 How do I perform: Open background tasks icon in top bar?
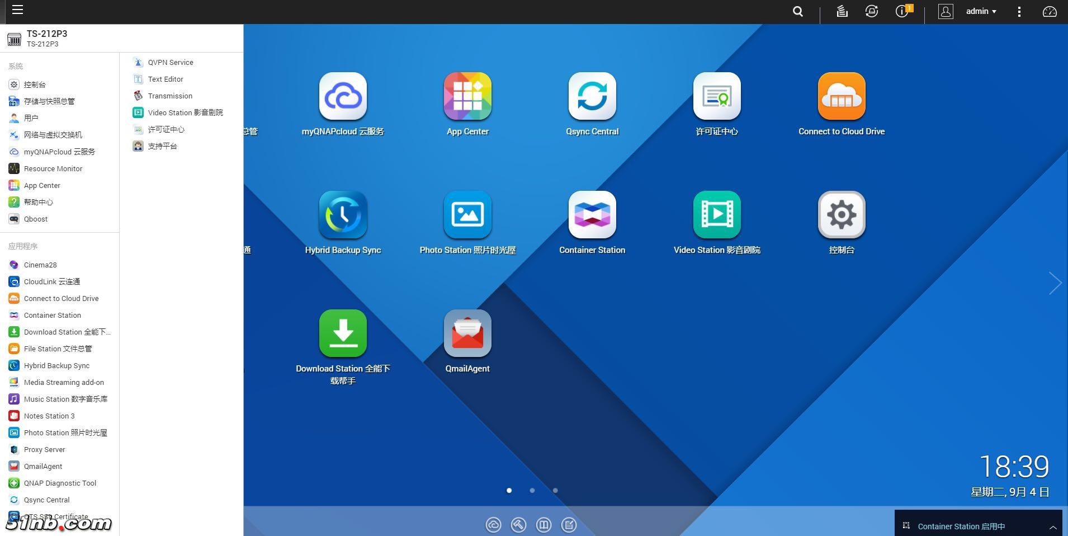pyautogui.click(x=842, y=12)
